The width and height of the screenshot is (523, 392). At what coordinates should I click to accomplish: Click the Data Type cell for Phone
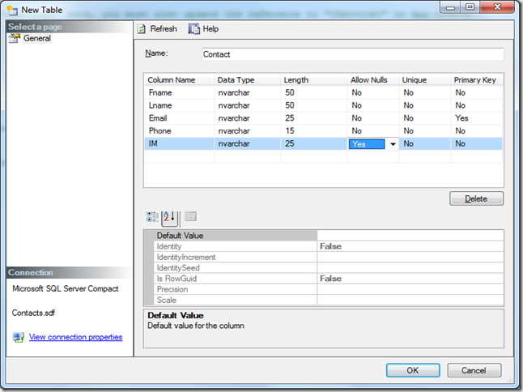(247, 131)
